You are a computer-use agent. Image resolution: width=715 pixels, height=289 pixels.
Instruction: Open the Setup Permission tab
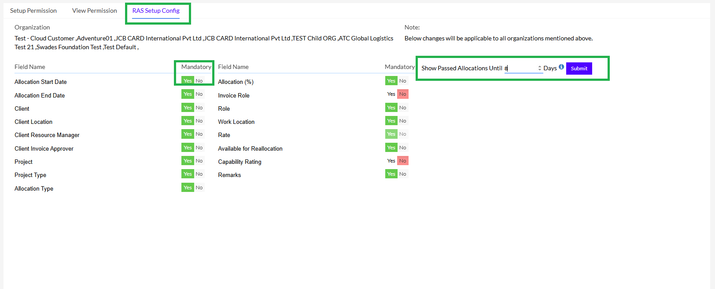point(33,11)
